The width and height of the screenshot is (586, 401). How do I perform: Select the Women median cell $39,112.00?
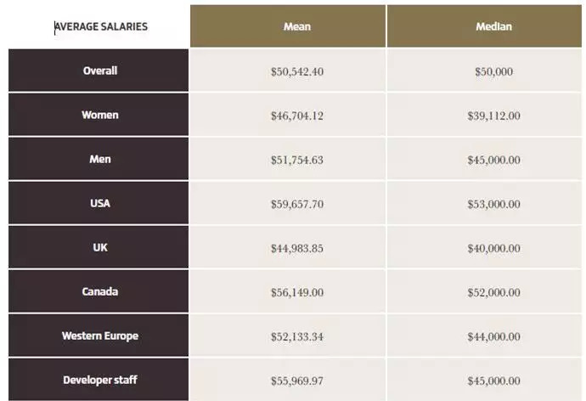click(493, 116)
